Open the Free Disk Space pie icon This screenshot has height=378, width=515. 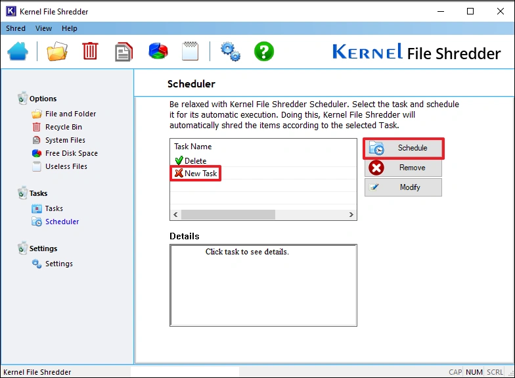coord(158,51)
